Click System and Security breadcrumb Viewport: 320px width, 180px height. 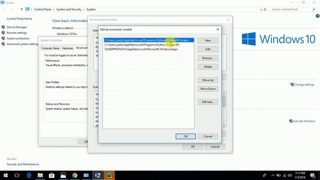69,9
